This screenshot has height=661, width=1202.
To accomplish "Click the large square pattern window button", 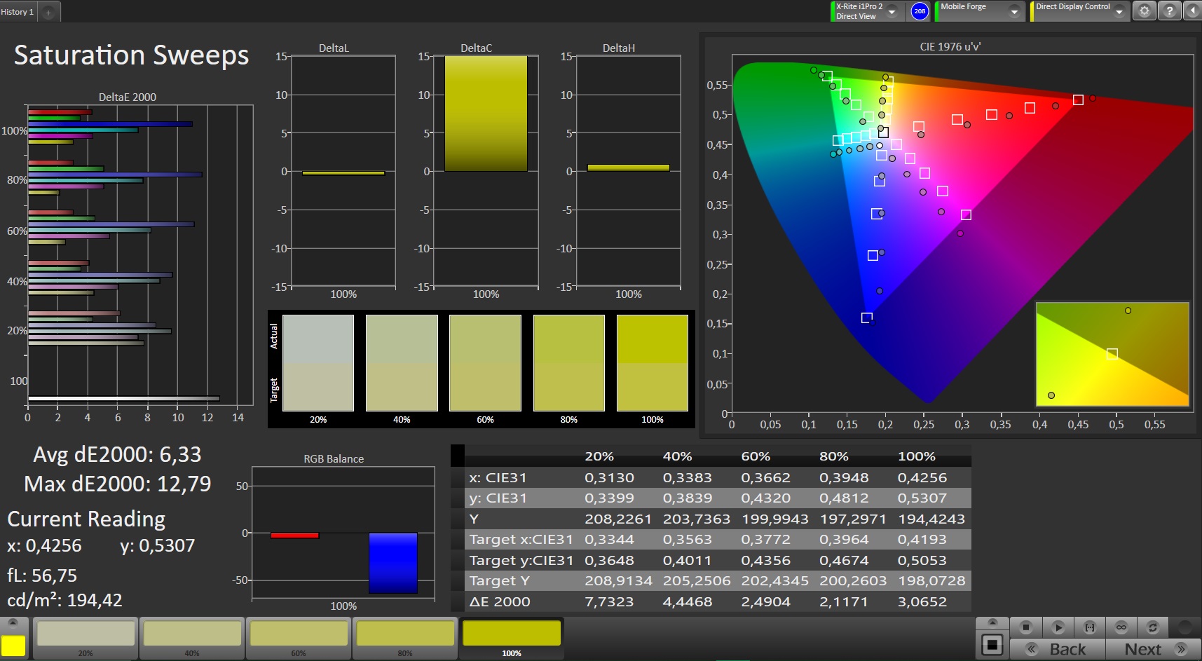I will [x=992, y=645].
